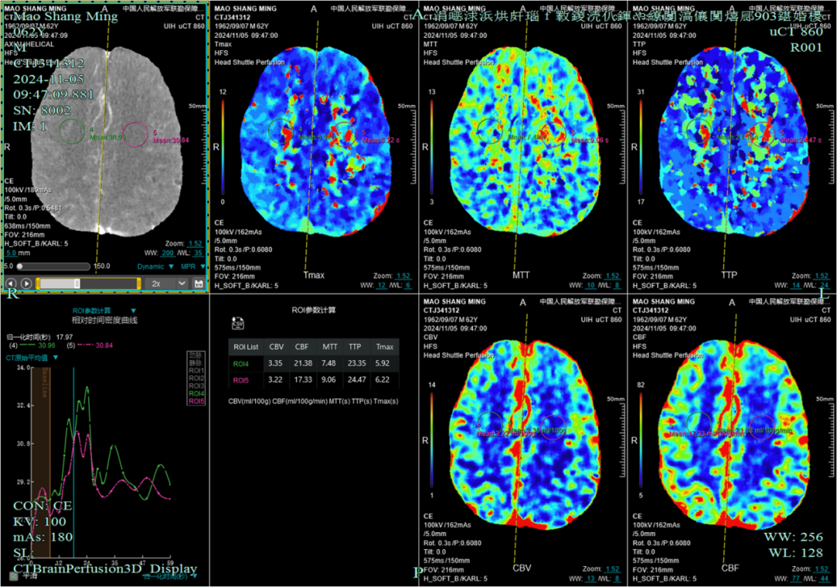Viewport: 837px width, 587px height.
Task: Click WL value 44 in CBF panel
Action: pyautogui.click(x=824, y=578)
